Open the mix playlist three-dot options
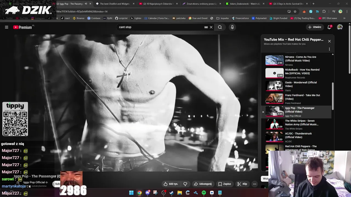The image size is (351, 197). [329, 49]
